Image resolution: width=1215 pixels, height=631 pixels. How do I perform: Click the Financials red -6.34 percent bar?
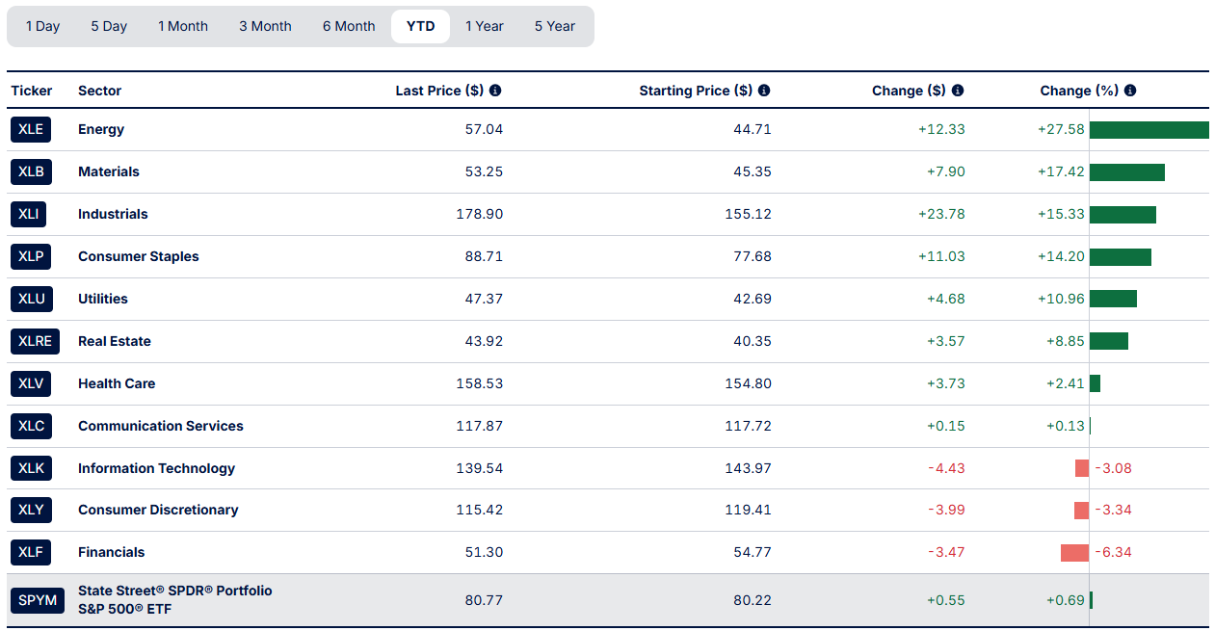[x=1074, y=553]
